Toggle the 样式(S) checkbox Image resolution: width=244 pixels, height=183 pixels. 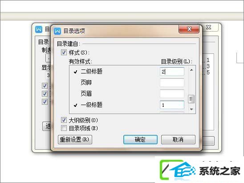tap(64, 53)
